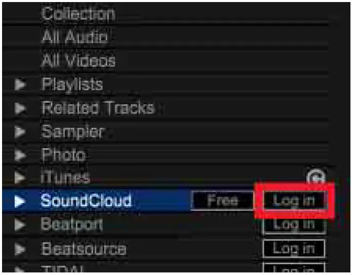The width and height of the screenshot is (352, 275).
Task: Select the Sampler item label
Action: [72, 131]
